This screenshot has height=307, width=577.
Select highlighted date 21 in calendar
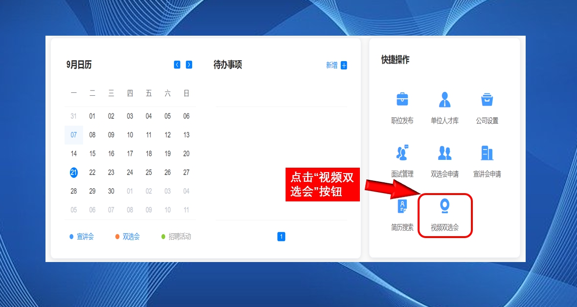74,172
